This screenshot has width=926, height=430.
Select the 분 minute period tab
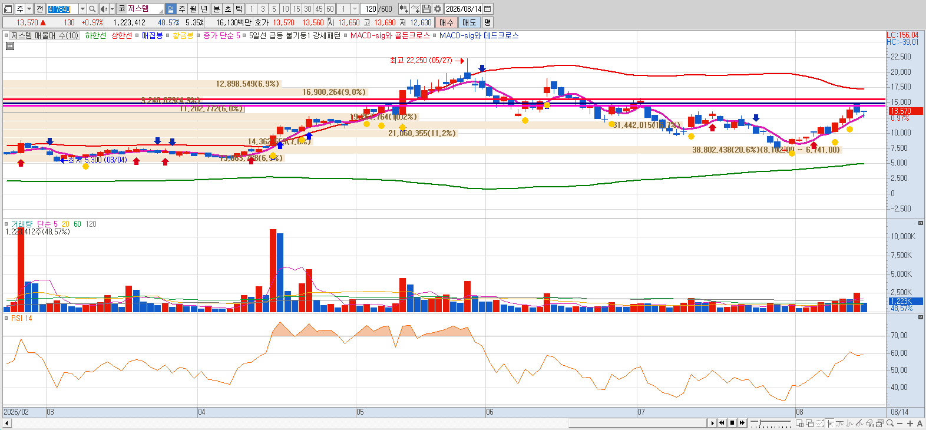click(x=216, y=9)
